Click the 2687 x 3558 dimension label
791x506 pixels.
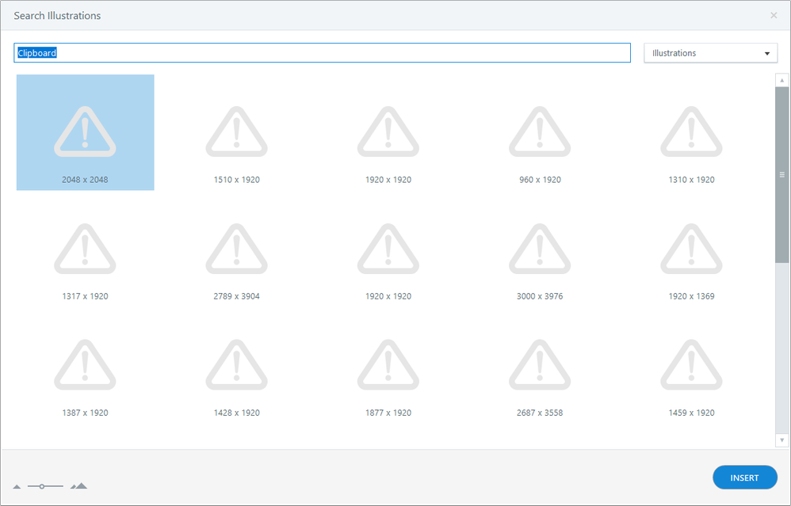click(x=540, y=413)
